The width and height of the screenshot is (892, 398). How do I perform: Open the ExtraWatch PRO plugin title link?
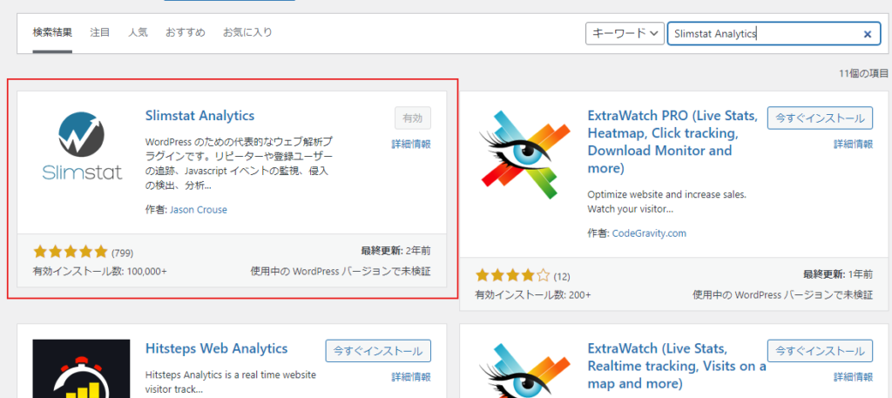point(673,142)
